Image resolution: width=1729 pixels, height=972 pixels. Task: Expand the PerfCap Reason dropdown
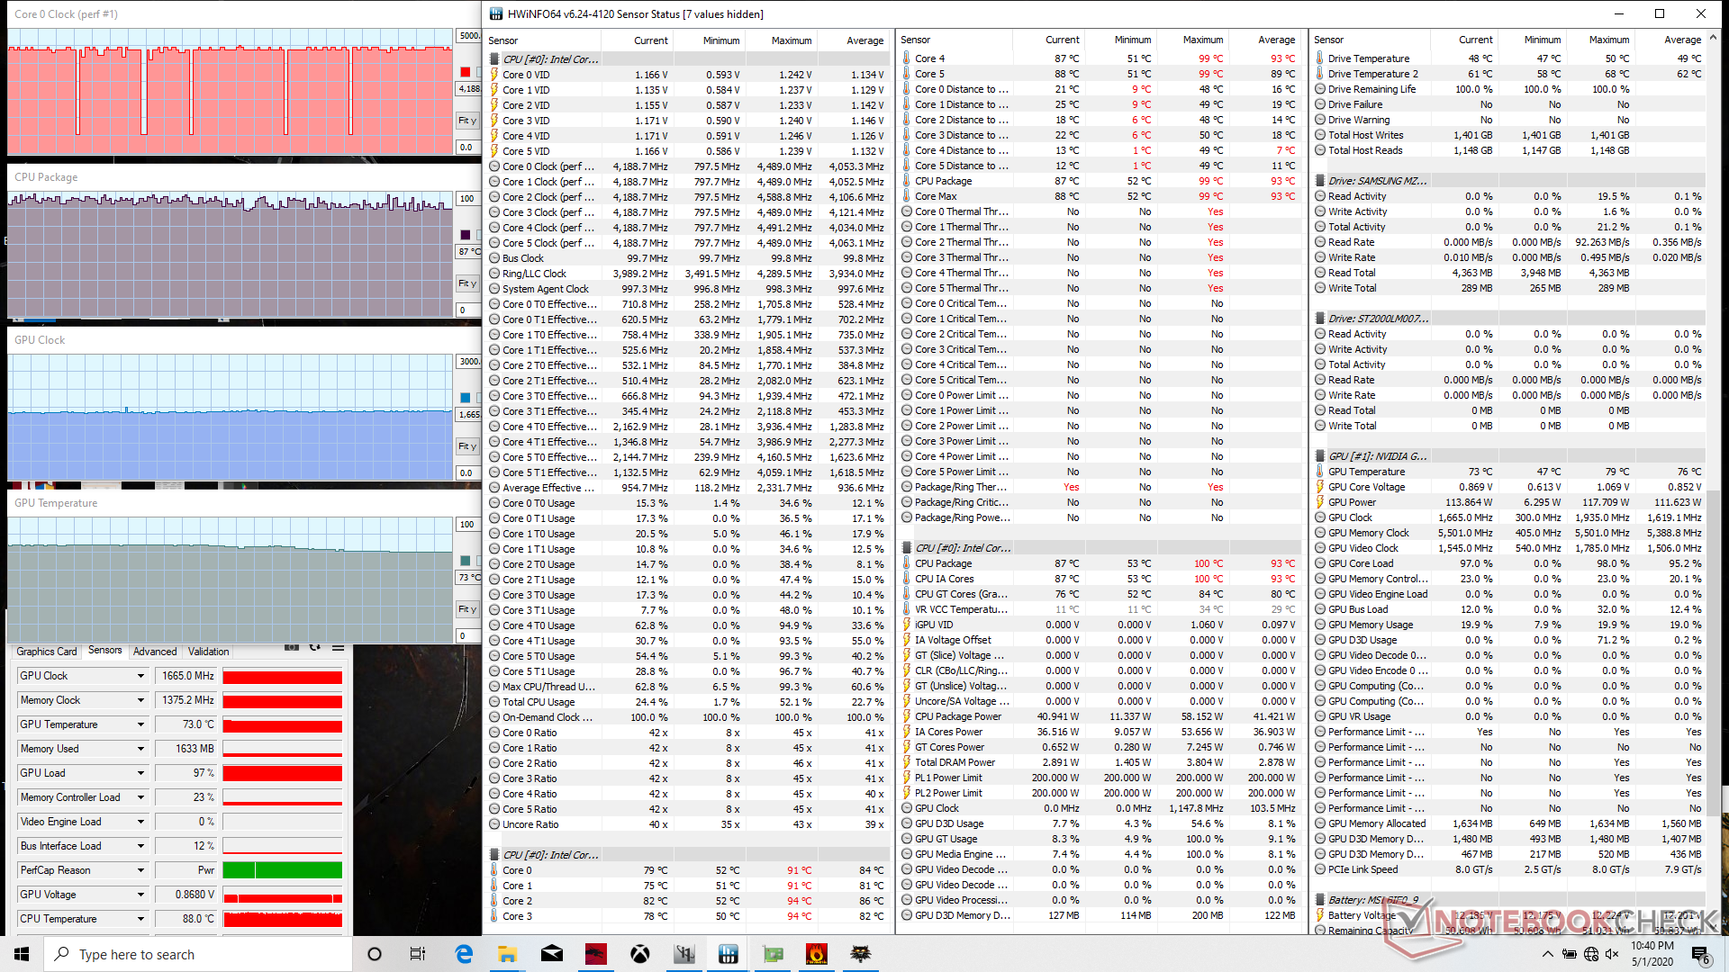(x=140, y=870)
